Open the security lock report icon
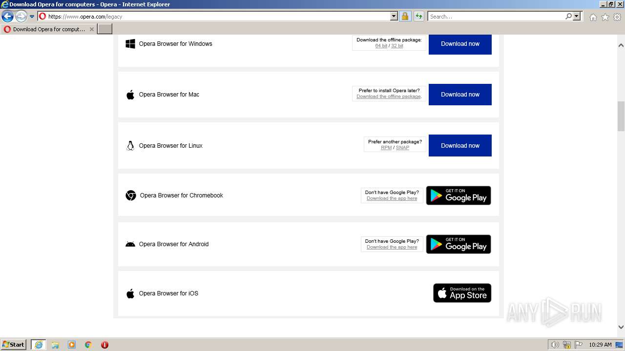Screen dimensions: 625x351 pyautogui.click(x=405, y=17)
